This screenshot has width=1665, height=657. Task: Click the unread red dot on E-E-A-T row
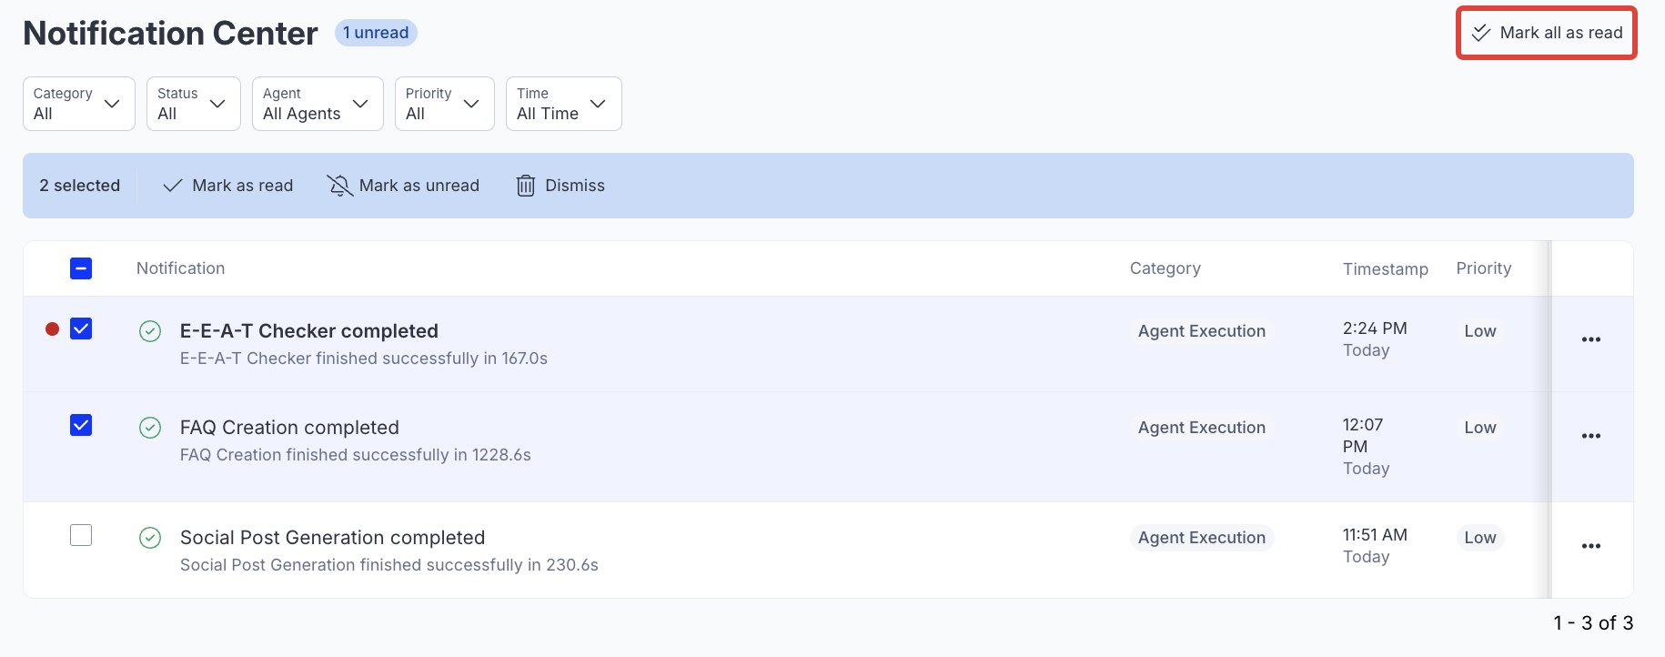53,329
